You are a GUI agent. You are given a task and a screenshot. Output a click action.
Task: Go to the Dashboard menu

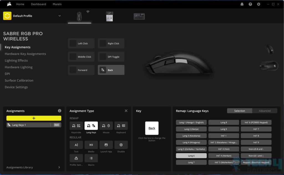click(x=38, y=4)
